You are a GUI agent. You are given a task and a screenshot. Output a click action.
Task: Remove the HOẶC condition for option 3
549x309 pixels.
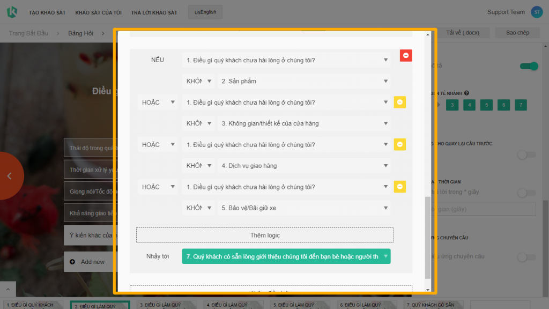point(400,102)
